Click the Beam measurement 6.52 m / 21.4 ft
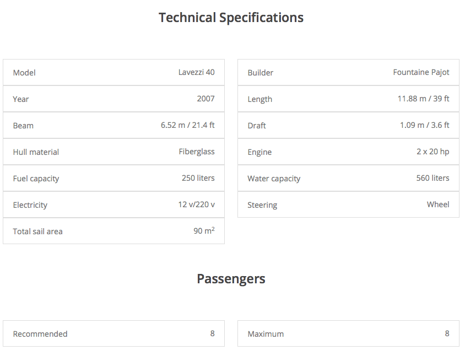465x361 pixels. tap(187, 125)
